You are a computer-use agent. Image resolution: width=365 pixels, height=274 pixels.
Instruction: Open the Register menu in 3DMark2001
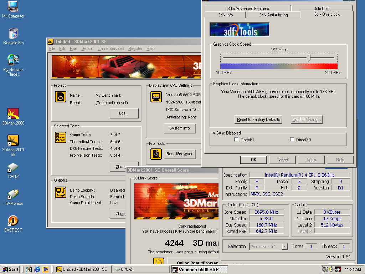pyautogui.click(x=135, y=49)
